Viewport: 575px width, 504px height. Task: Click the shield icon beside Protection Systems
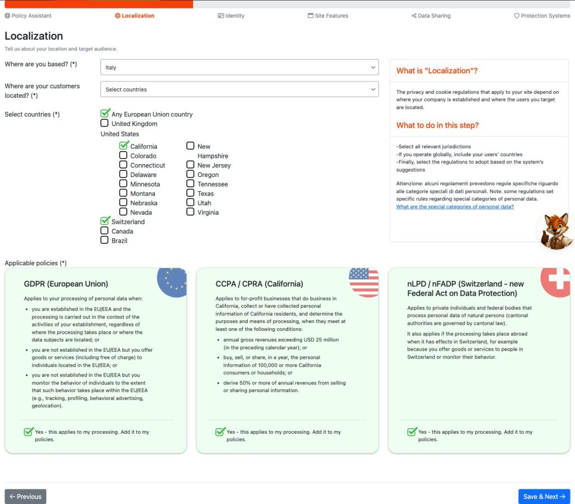[517, 16]
